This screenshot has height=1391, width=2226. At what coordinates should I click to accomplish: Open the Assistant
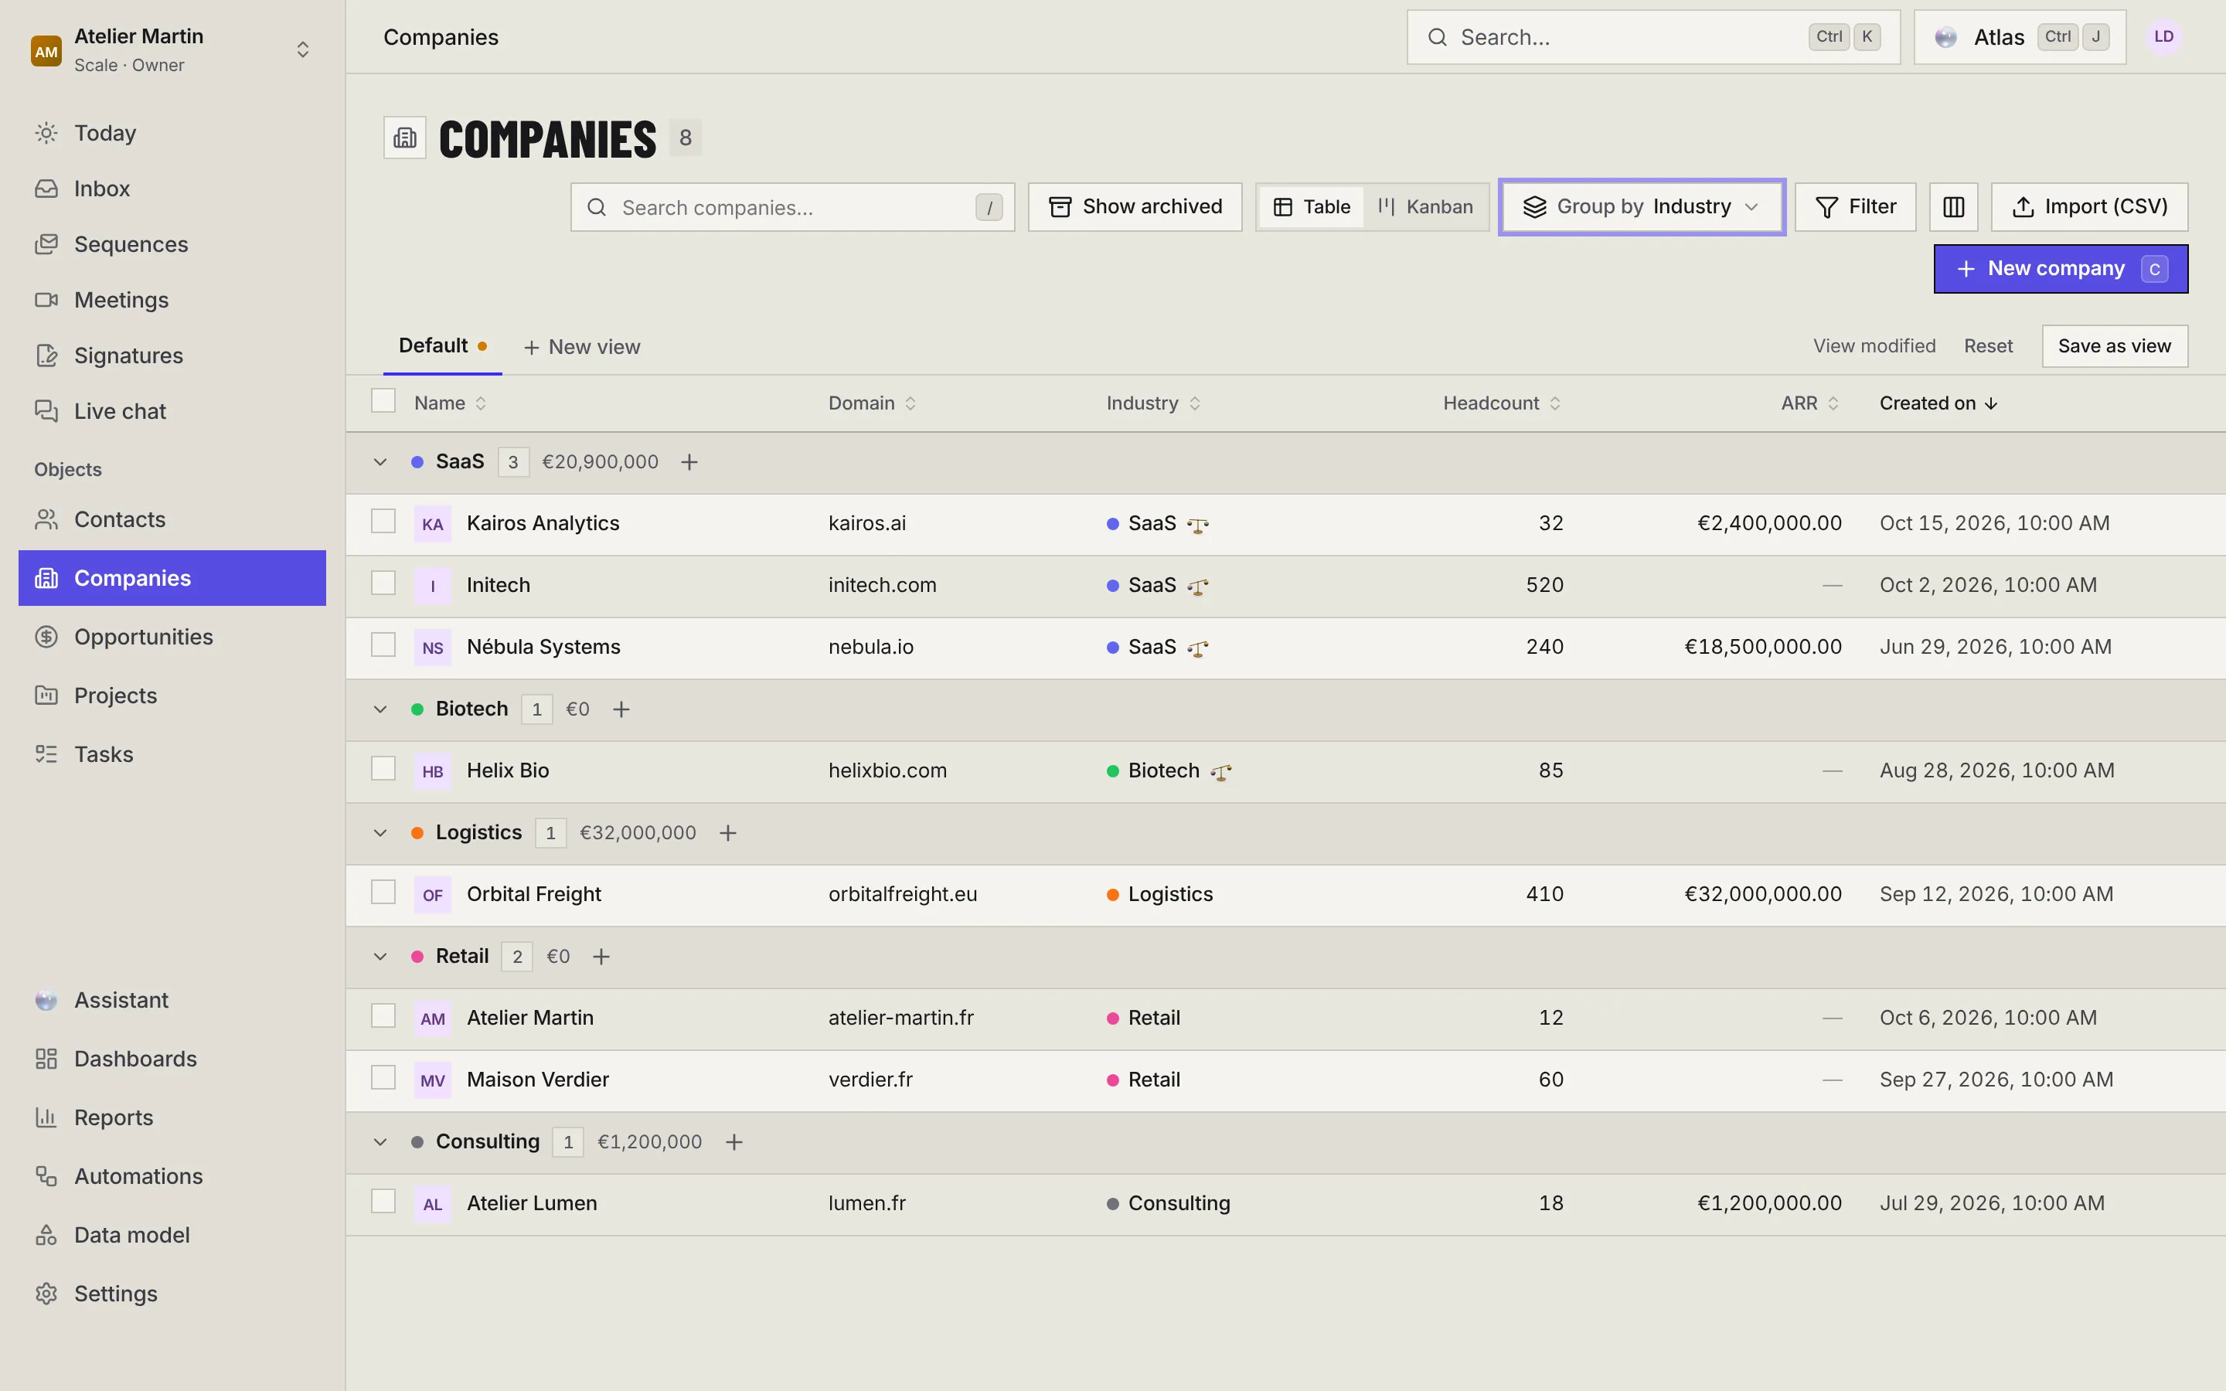pyautogui.click(x=172, y=1000)
